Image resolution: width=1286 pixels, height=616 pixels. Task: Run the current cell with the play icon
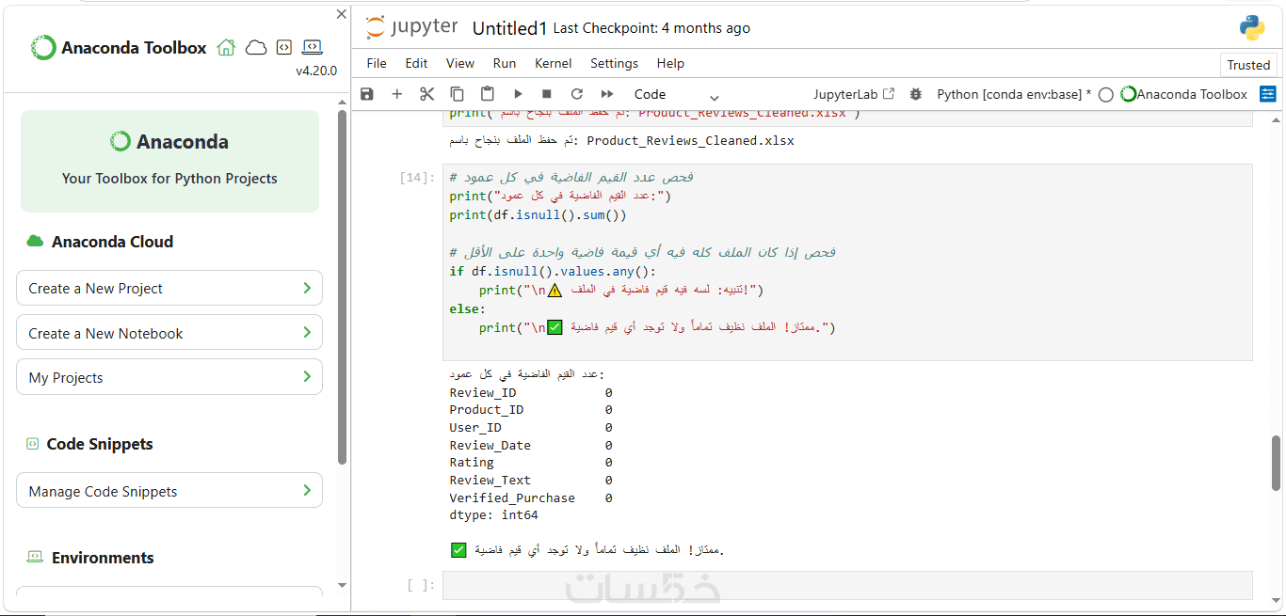(517, 94)
